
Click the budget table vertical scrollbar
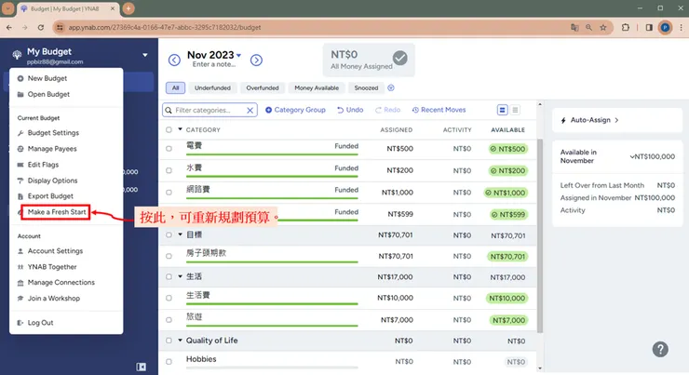(540, 235)
